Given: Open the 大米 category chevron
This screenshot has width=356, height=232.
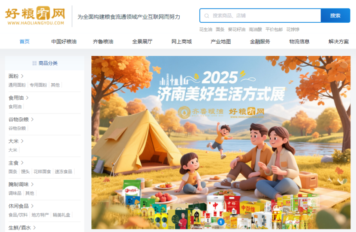Looking at the screenshot, I should coord(22,141).
